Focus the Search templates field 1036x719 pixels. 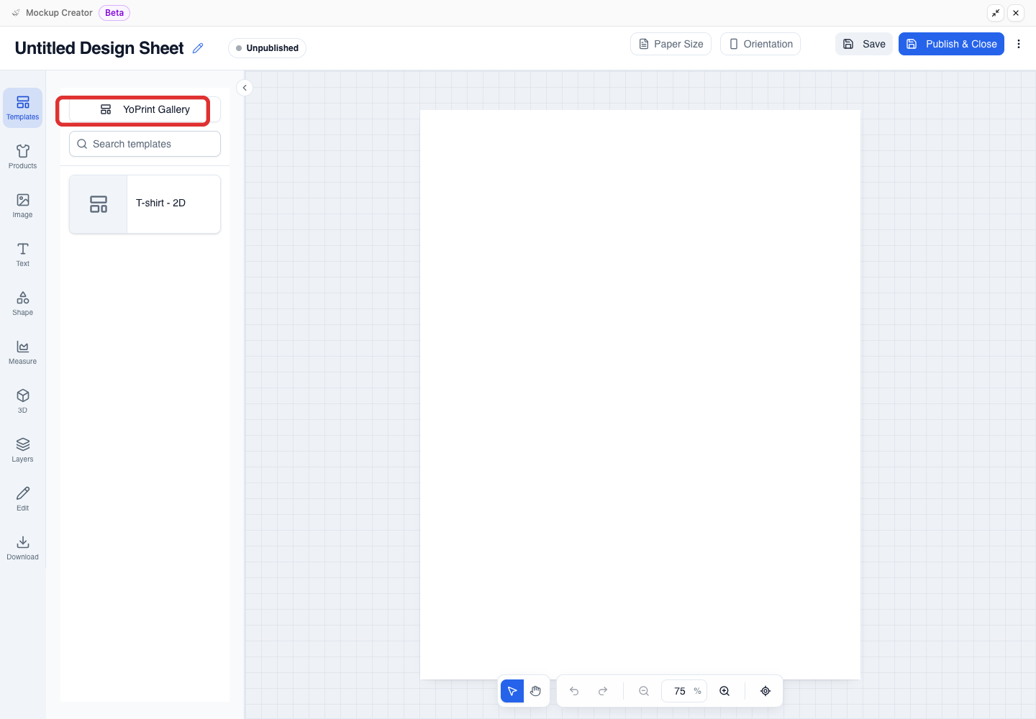tap(145, 144)
